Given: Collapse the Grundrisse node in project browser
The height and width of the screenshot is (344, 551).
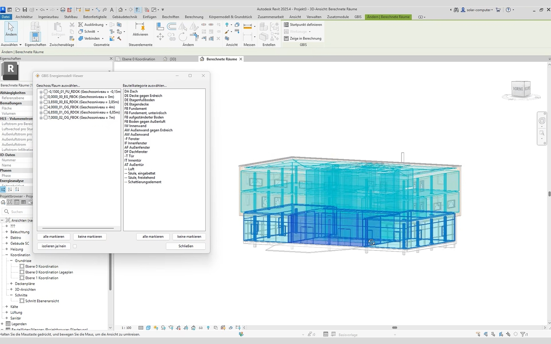Looking at the screenshot, I should (11, 261).
